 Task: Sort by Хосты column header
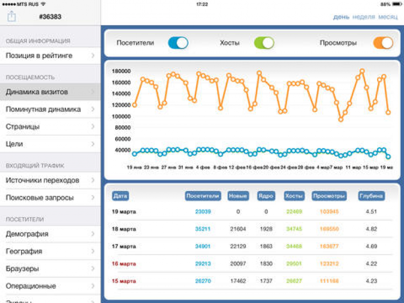[294, 196]
